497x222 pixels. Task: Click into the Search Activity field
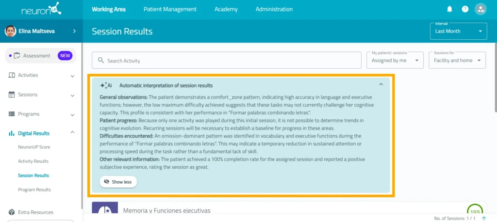point(227,60)
